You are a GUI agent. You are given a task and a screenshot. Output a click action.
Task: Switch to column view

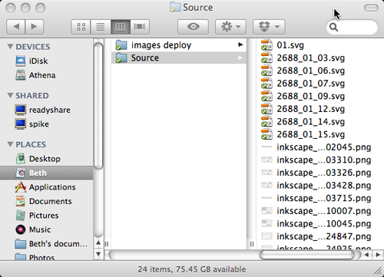[x=121, y=27]
